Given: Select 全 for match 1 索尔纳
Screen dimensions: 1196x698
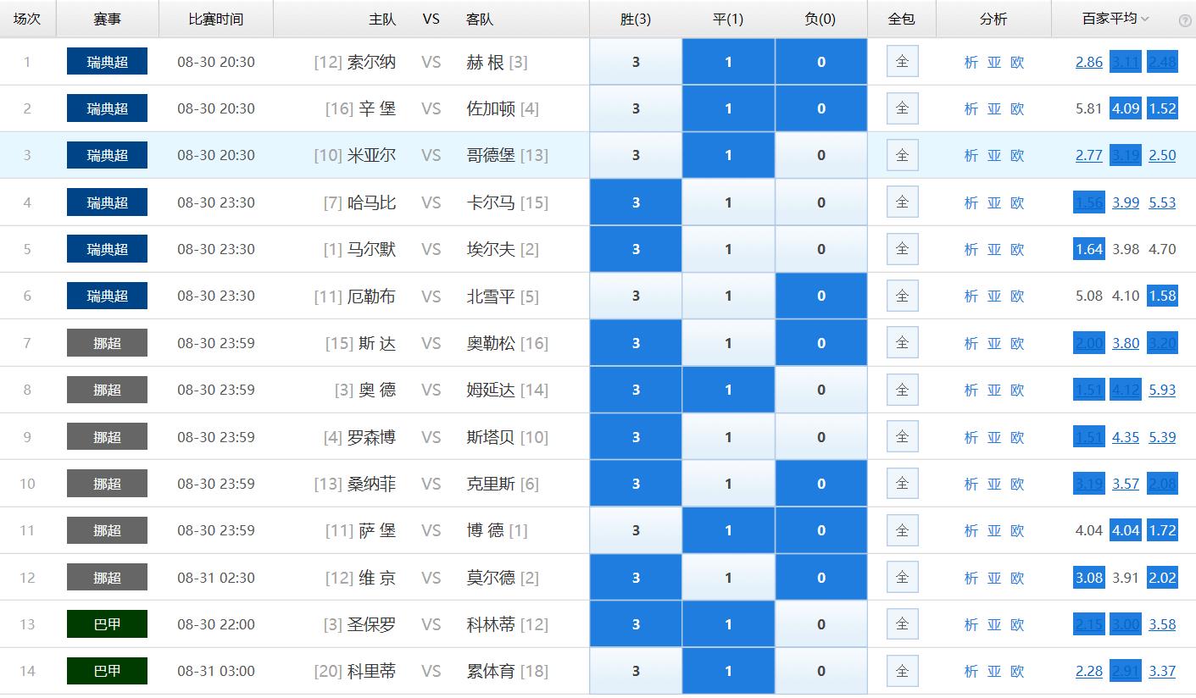Looking at the screenshot, I should (902, 62).
